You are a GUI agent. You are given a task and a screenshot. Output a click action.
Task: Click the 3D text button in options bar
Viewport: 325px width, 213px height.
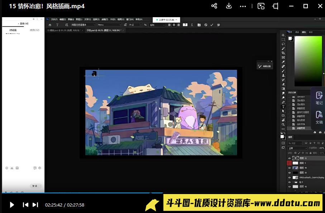coord(218,25)
